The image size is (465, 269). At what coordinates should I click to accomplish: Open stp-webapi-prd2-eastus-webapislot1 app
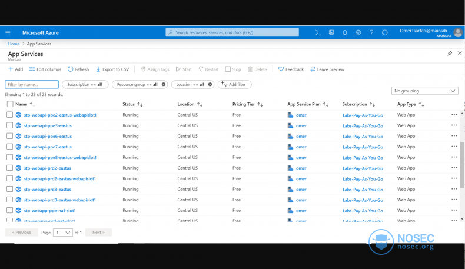pyautogui.click(x=60, y=178)
